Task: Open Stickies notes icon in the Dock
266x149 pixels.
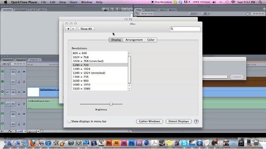Action: (x=169, y=143)
